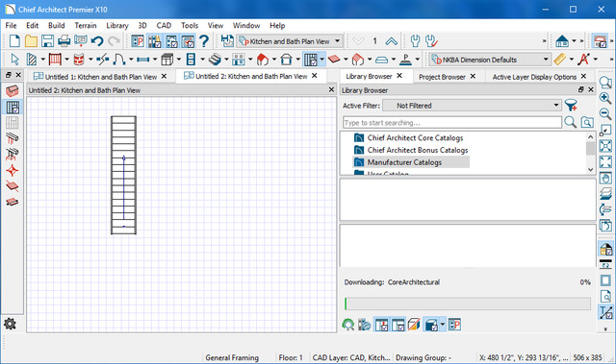Click the add filter funnel icon

571,106
